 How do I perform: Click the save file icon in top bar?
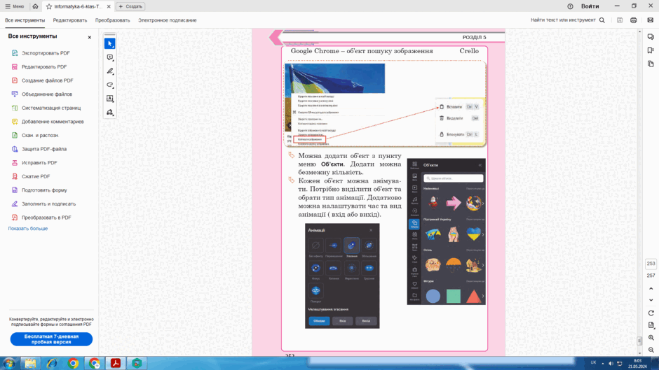click(x=620, y=20)
